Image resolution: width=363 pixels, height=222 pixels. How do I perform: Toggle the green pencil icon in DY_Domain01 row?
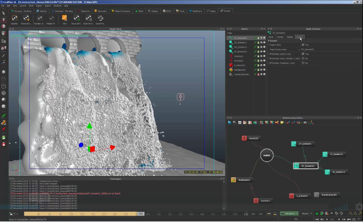pos(256,38)
